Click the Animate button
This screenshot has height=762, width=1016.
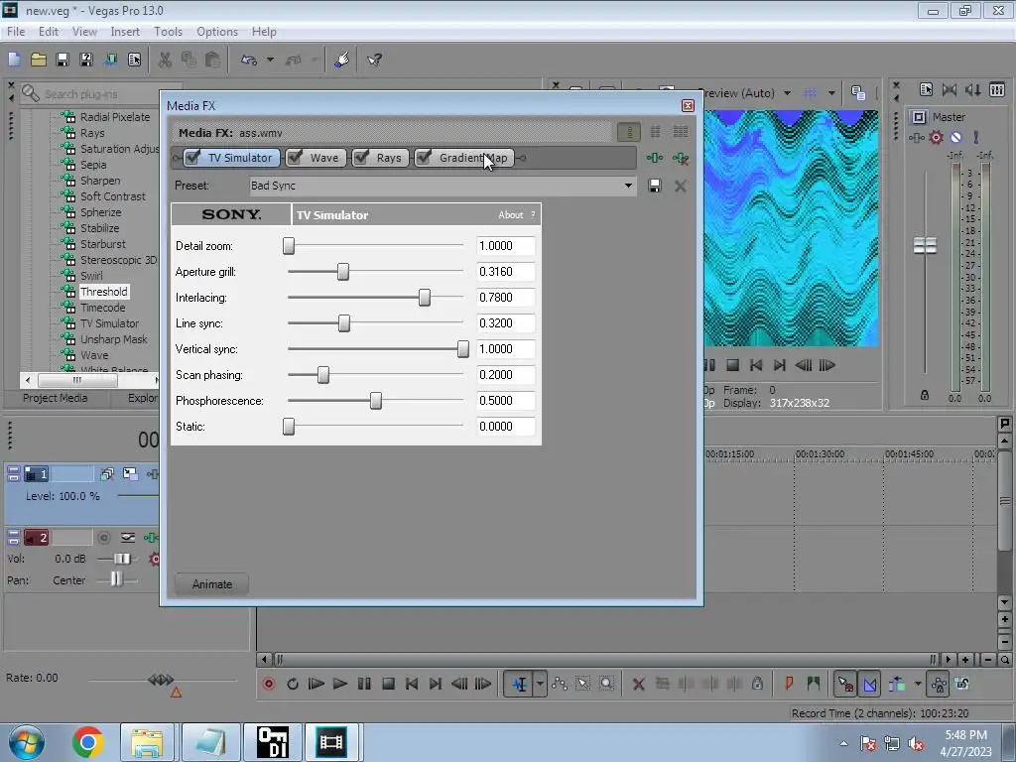tap(212, 583)
